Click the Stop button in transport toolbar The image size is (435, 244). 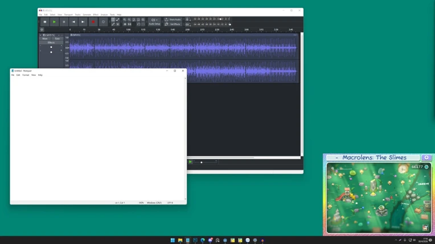click(64, 22)
